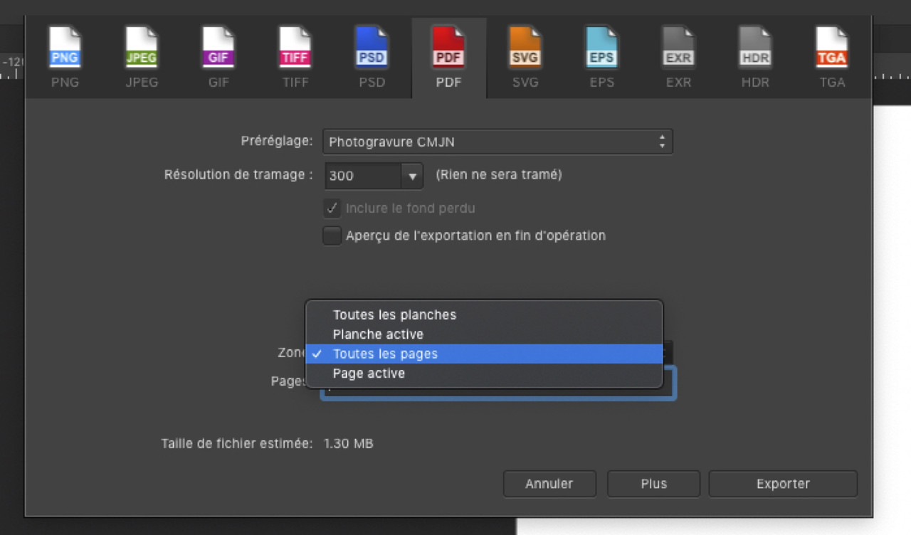This screenshot has width=911, height=535.
Task: Click the Plus button for more settings
Action: 653,483
